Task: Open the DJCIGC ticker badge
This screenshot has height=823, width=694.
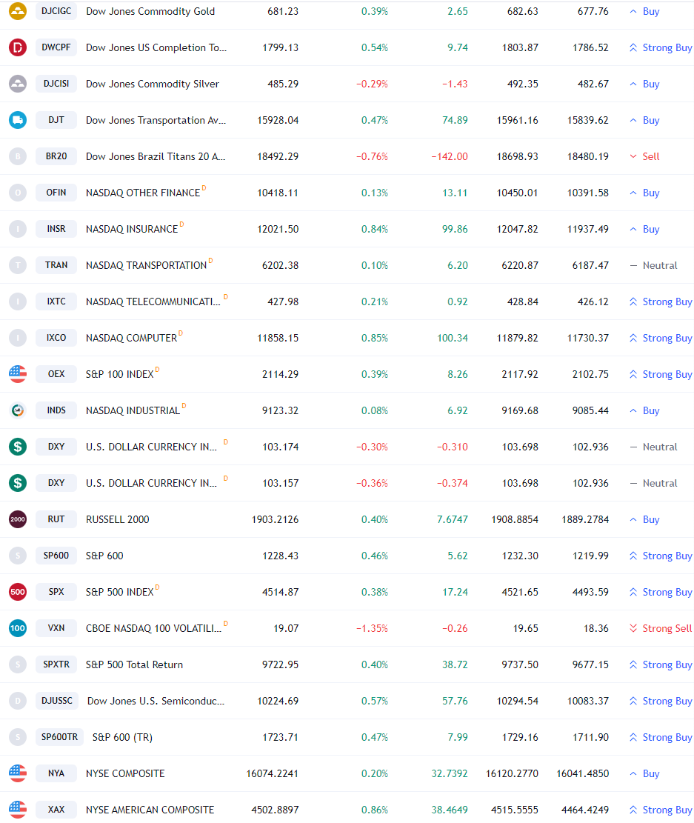Action: coord(56,11)
